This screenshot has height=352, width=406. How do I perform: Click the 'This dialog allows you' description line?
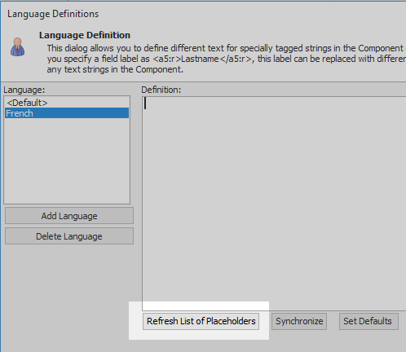(226, 48)
